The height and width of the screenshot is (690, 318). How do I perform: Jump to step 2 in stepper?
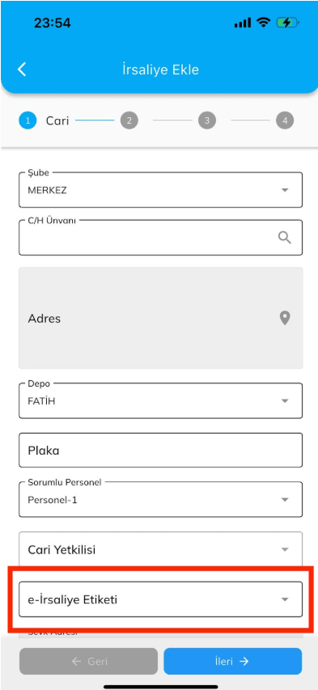pyautogui.click(x=129, y=121)
